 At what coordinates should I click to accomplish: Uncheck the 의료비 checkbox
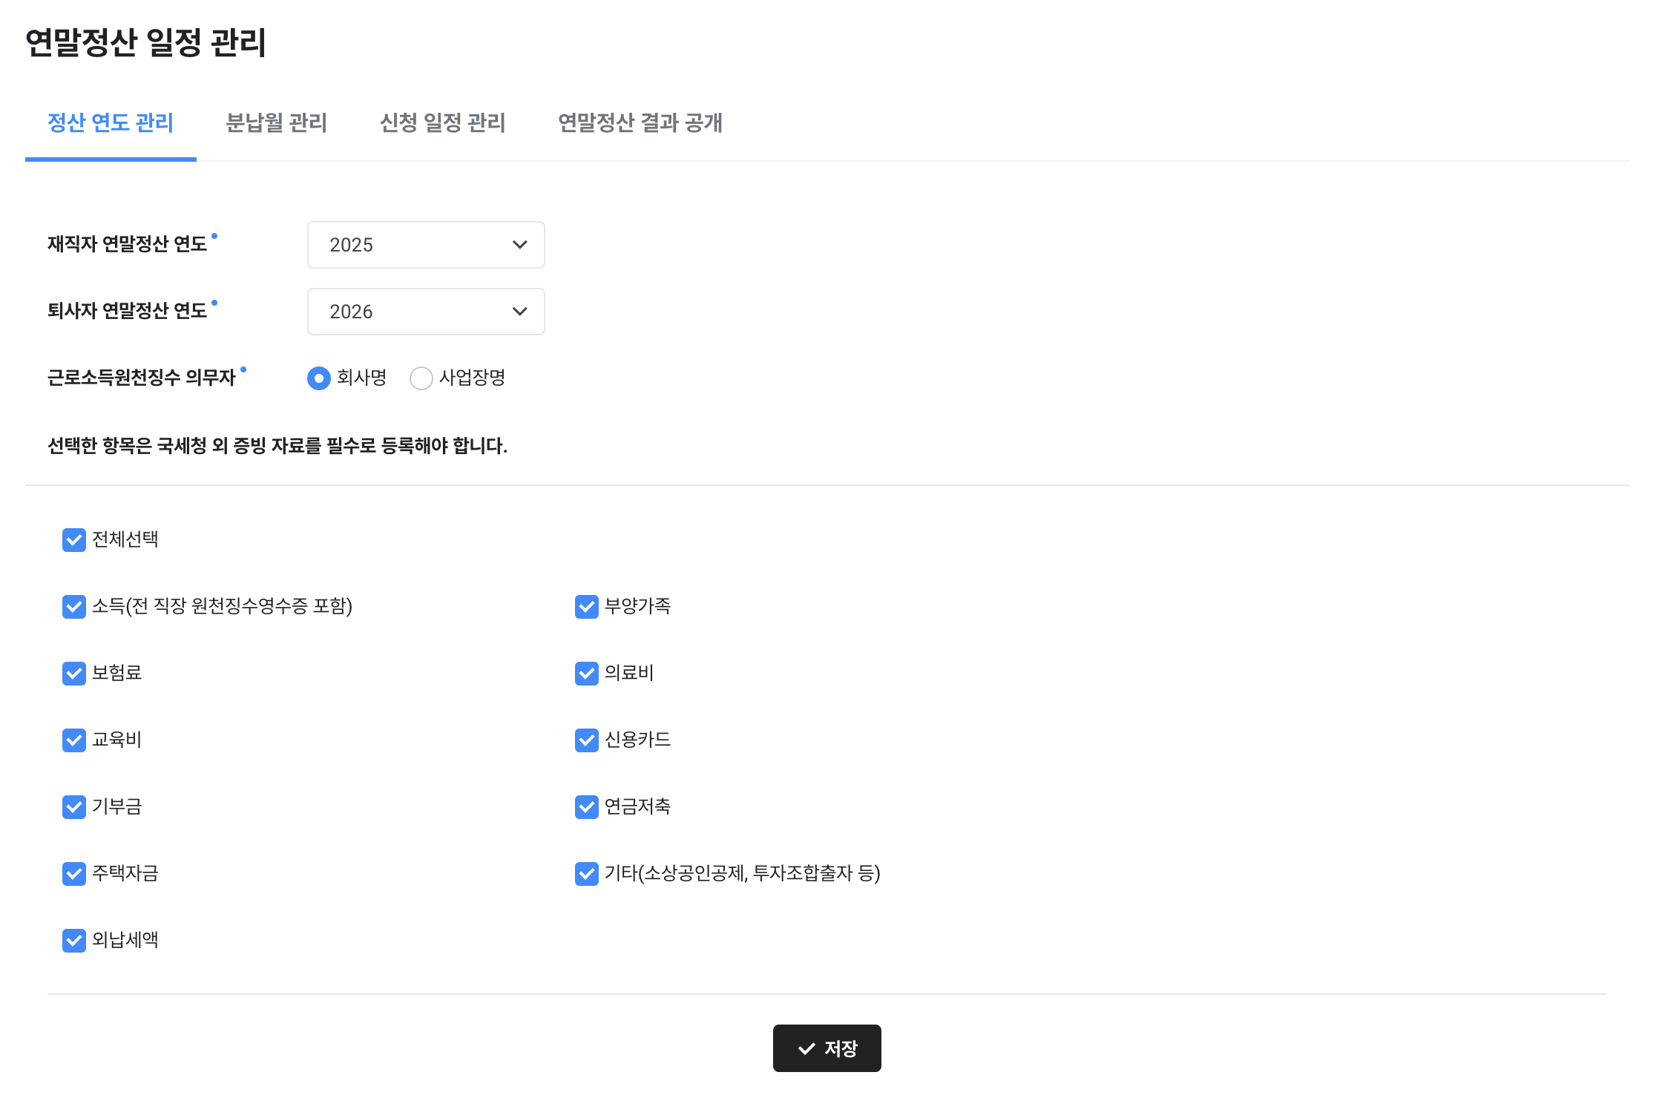[587, 674]
